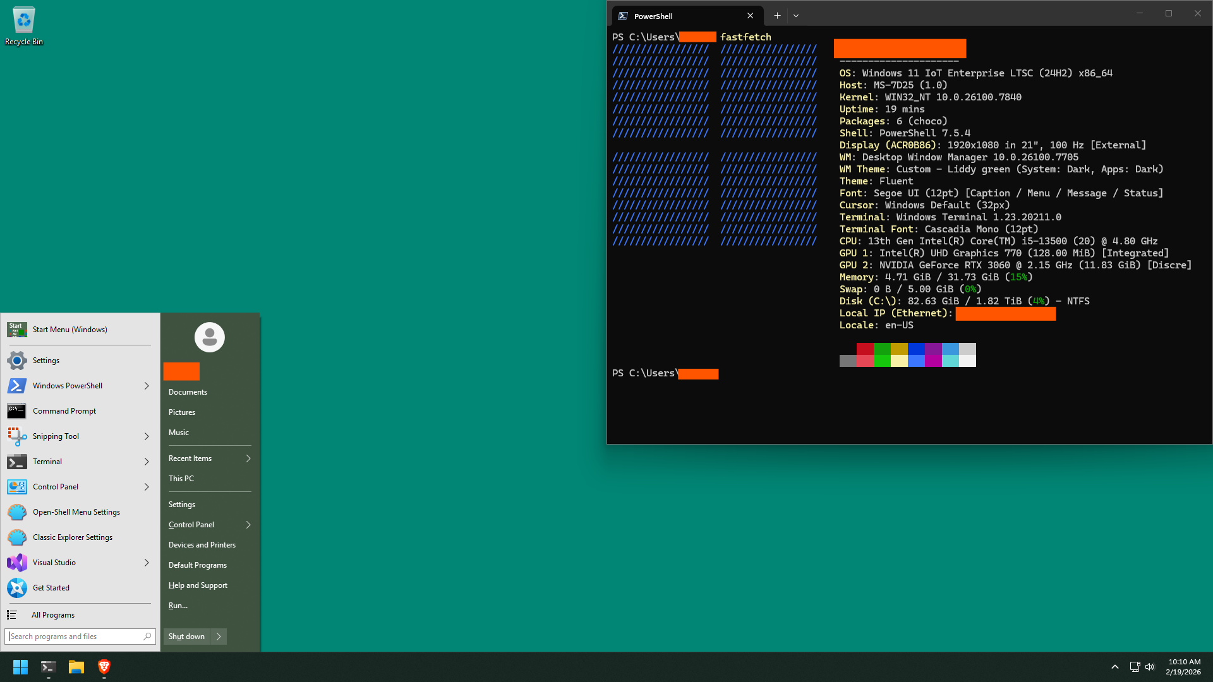Image resolution: width=1213 pixels, height=682 pixels.
Task: Open Command Prompt entry
Action: coord(64,411)
